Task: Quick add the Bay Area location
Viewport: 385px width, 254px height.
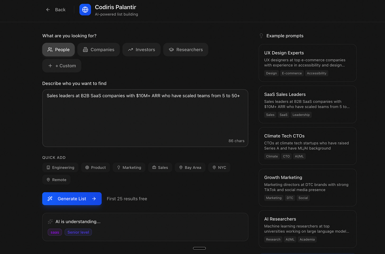Action: pos(190,168)
